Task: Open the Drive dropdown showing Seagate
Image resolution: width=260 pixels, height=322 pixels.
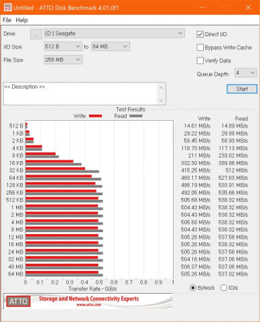Action: (114, 34)
